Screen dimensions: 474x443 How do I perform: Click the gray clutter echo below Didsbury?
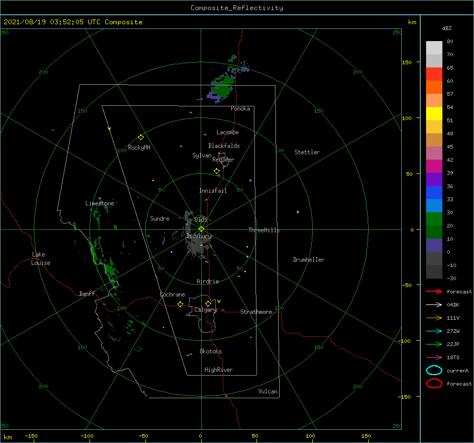tap(199, 248)
